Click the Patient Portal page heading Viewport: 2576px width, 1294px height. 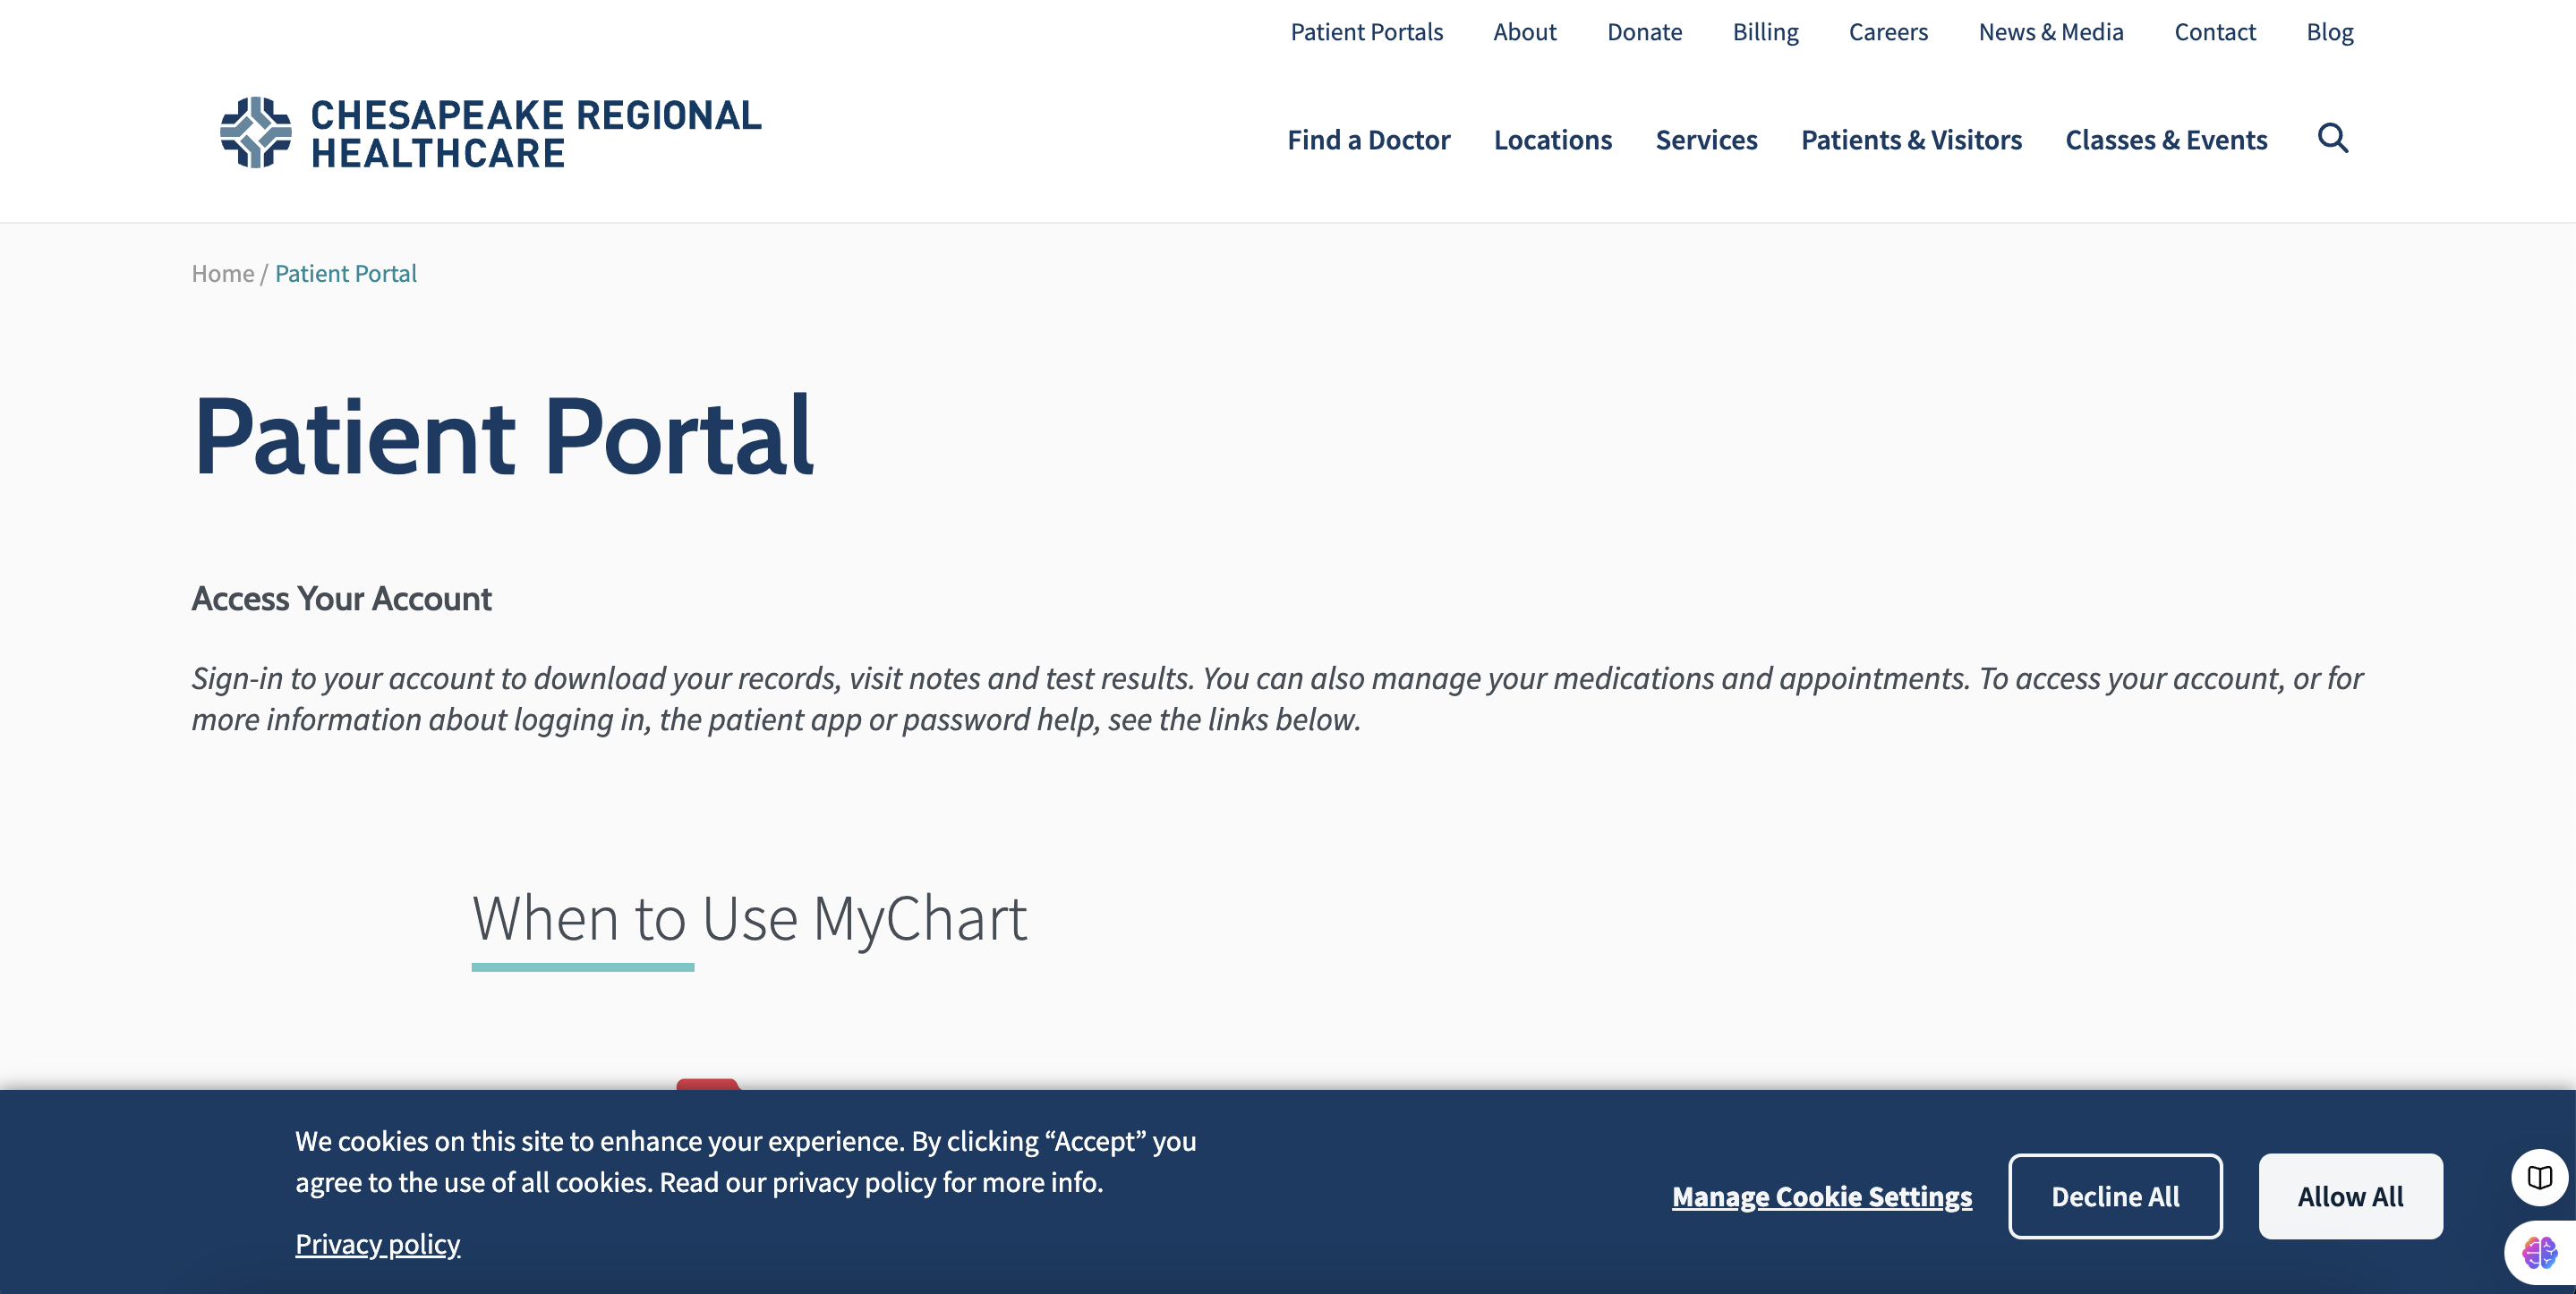tap(503, 436)
